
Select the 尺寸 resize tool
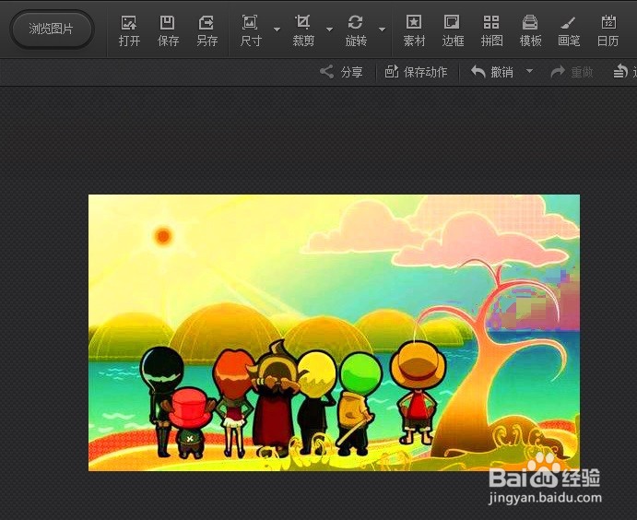click(251, 30)
